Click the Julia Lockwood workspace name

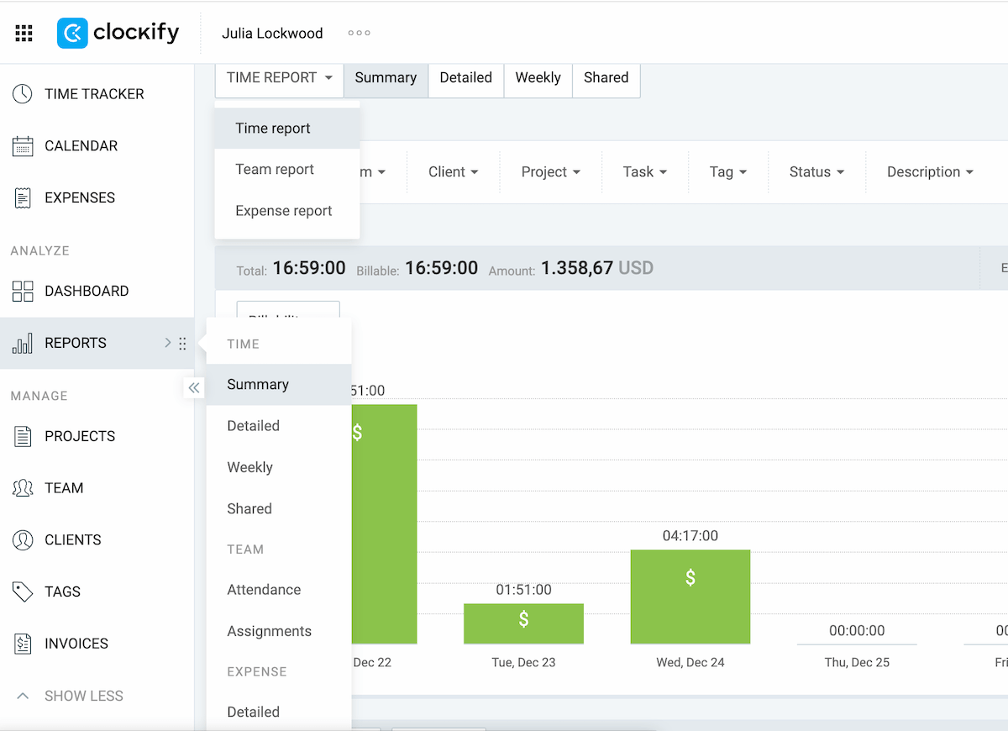pos(272,33)
